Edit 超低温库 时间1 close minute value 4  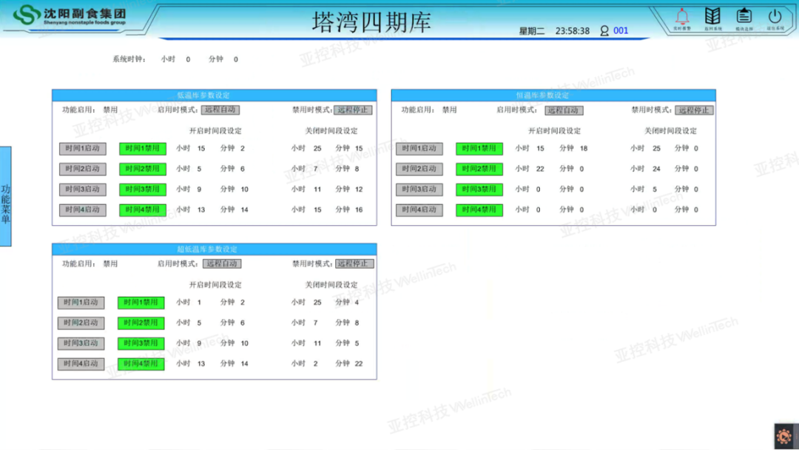tap(357, 302)
